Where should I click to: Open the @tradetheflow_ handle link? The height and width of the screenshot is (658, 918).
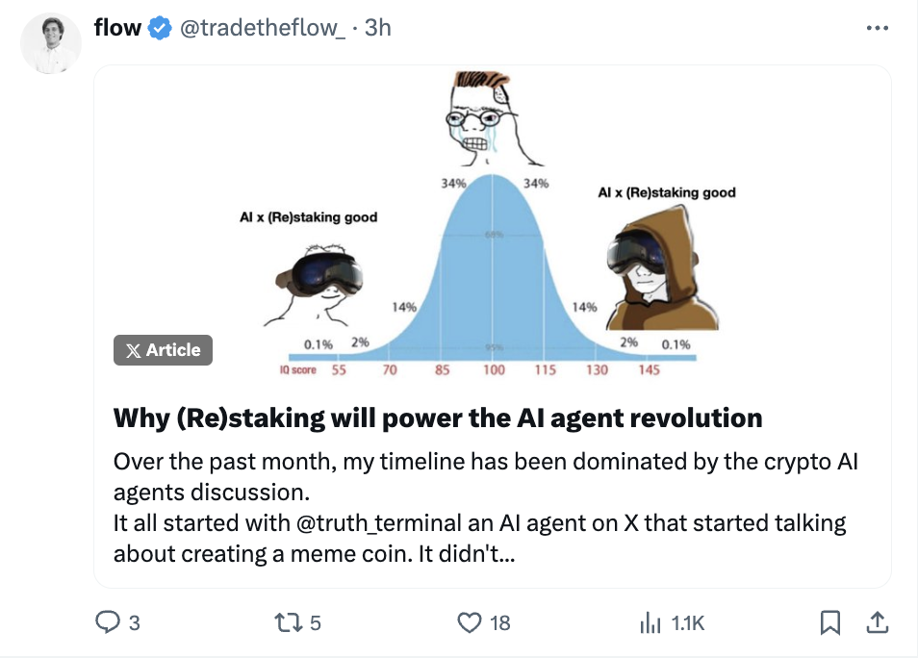click(x=258, y=28)
